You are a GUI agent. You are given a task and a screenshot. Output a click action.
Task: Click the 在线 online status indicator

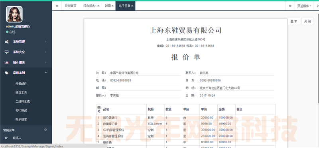(11, 32)
